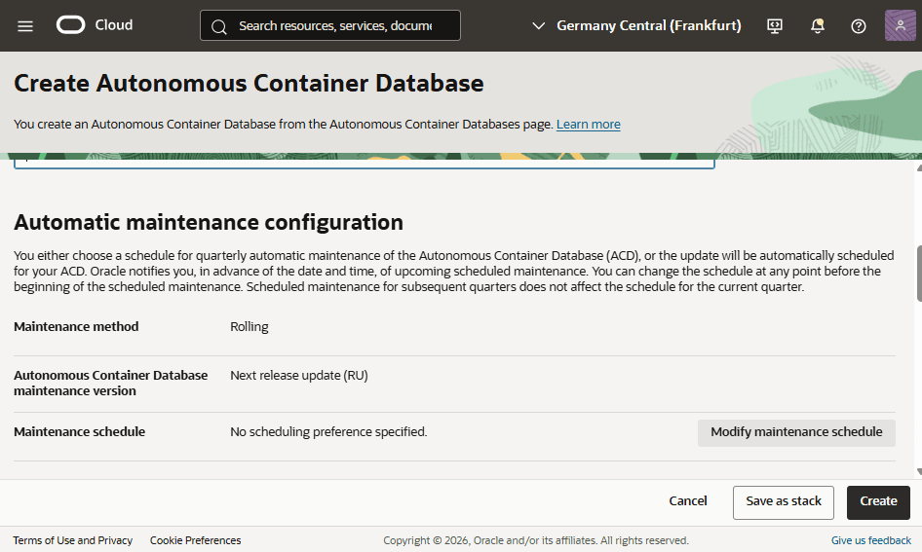This screenshot has height=552, width=922.
Task: Click the Next release update (RU) value
Action: (x=298, y=375)
